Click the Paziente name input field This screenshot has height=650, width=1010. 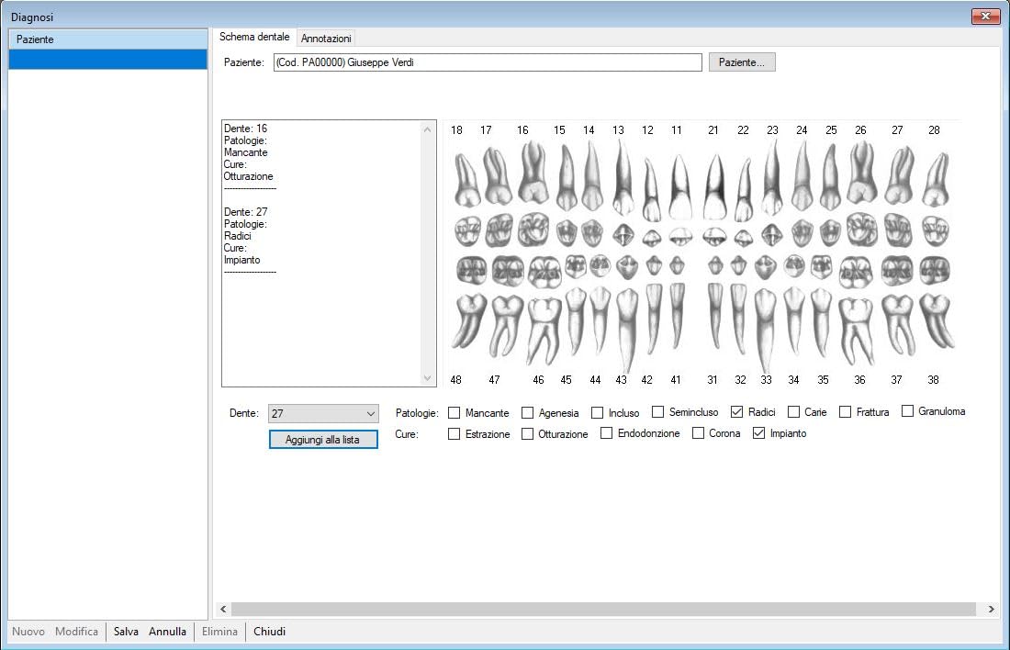488,62
